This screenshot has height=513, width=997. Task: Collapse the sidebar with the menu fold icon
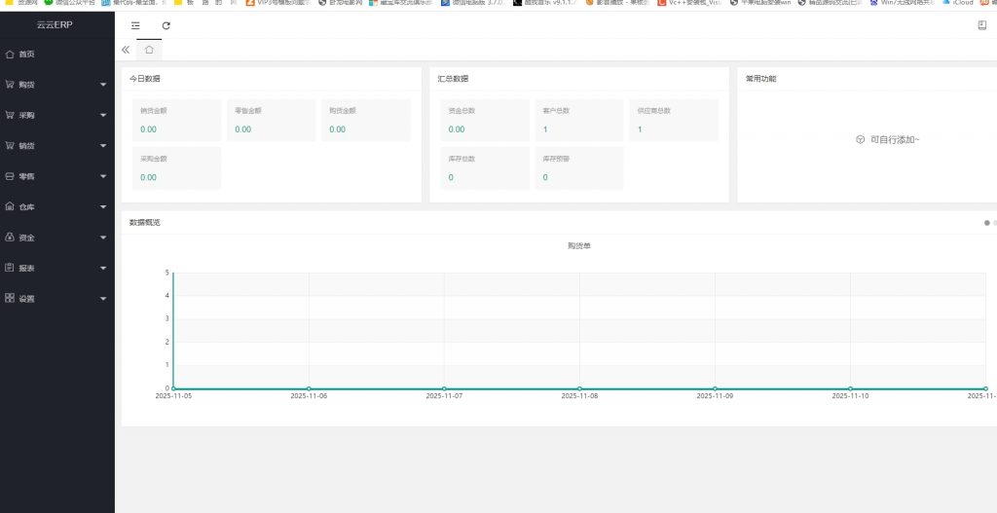tap(135, 25)
